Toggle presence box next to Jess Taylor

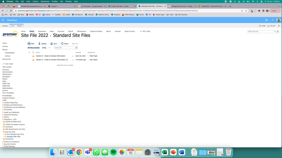tap(88, 60)
